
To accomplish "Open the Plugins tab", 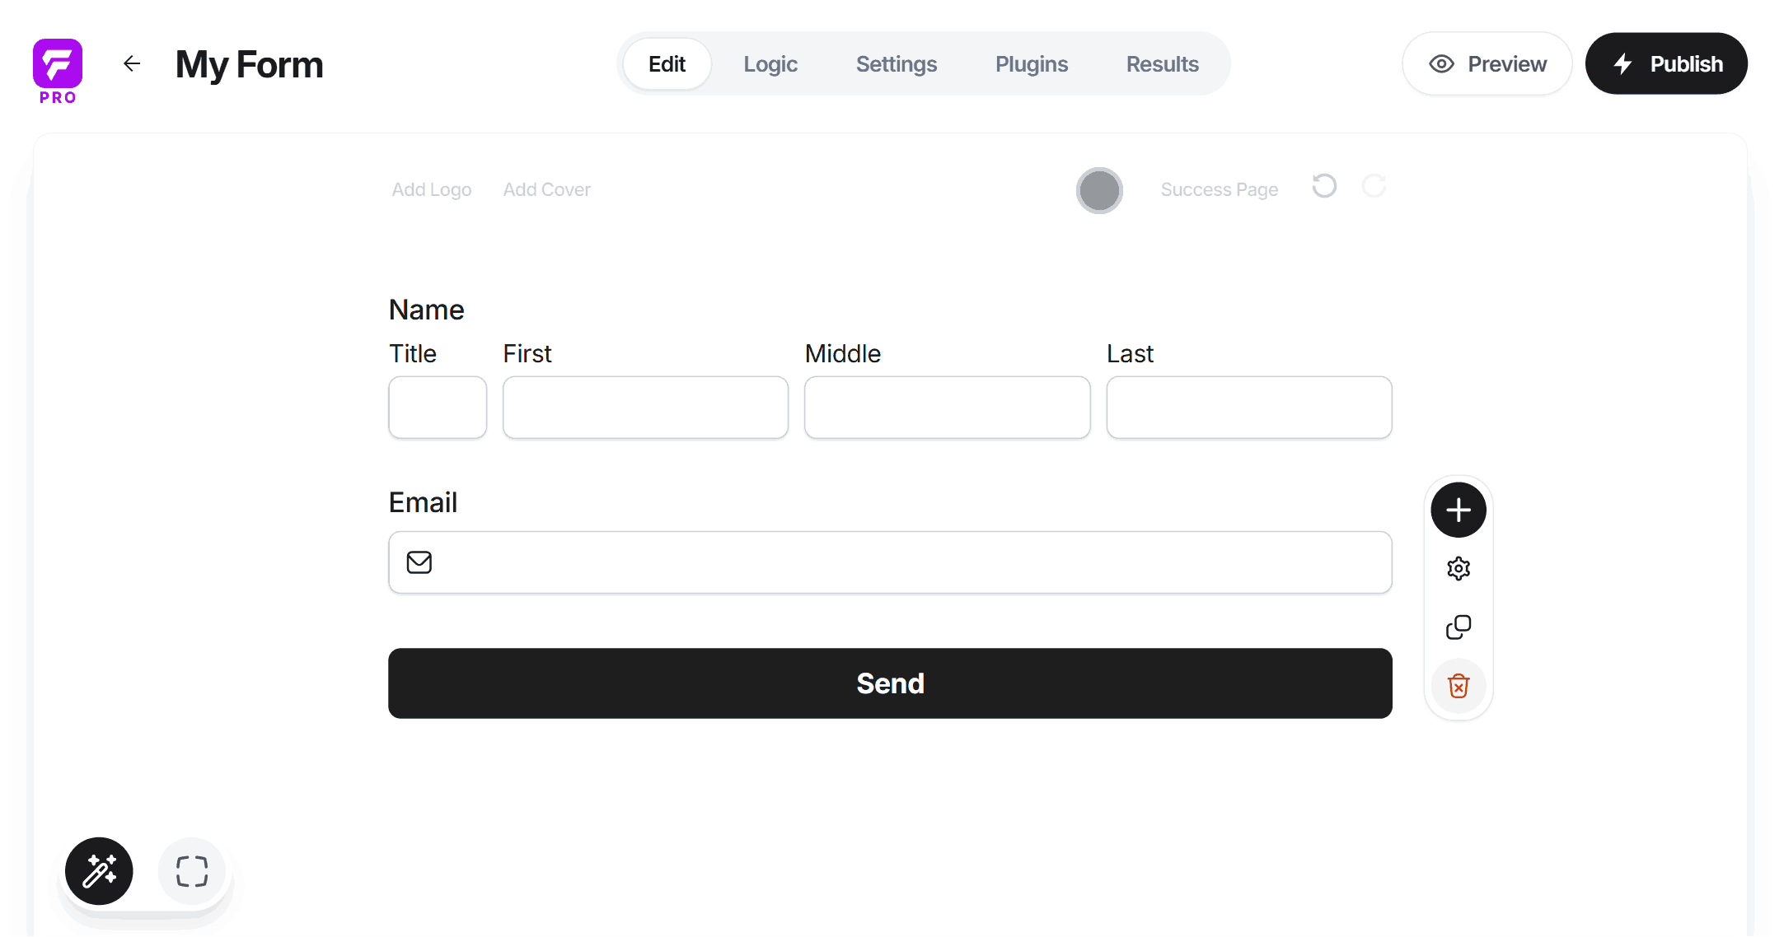I will (x=1032, y=64).
